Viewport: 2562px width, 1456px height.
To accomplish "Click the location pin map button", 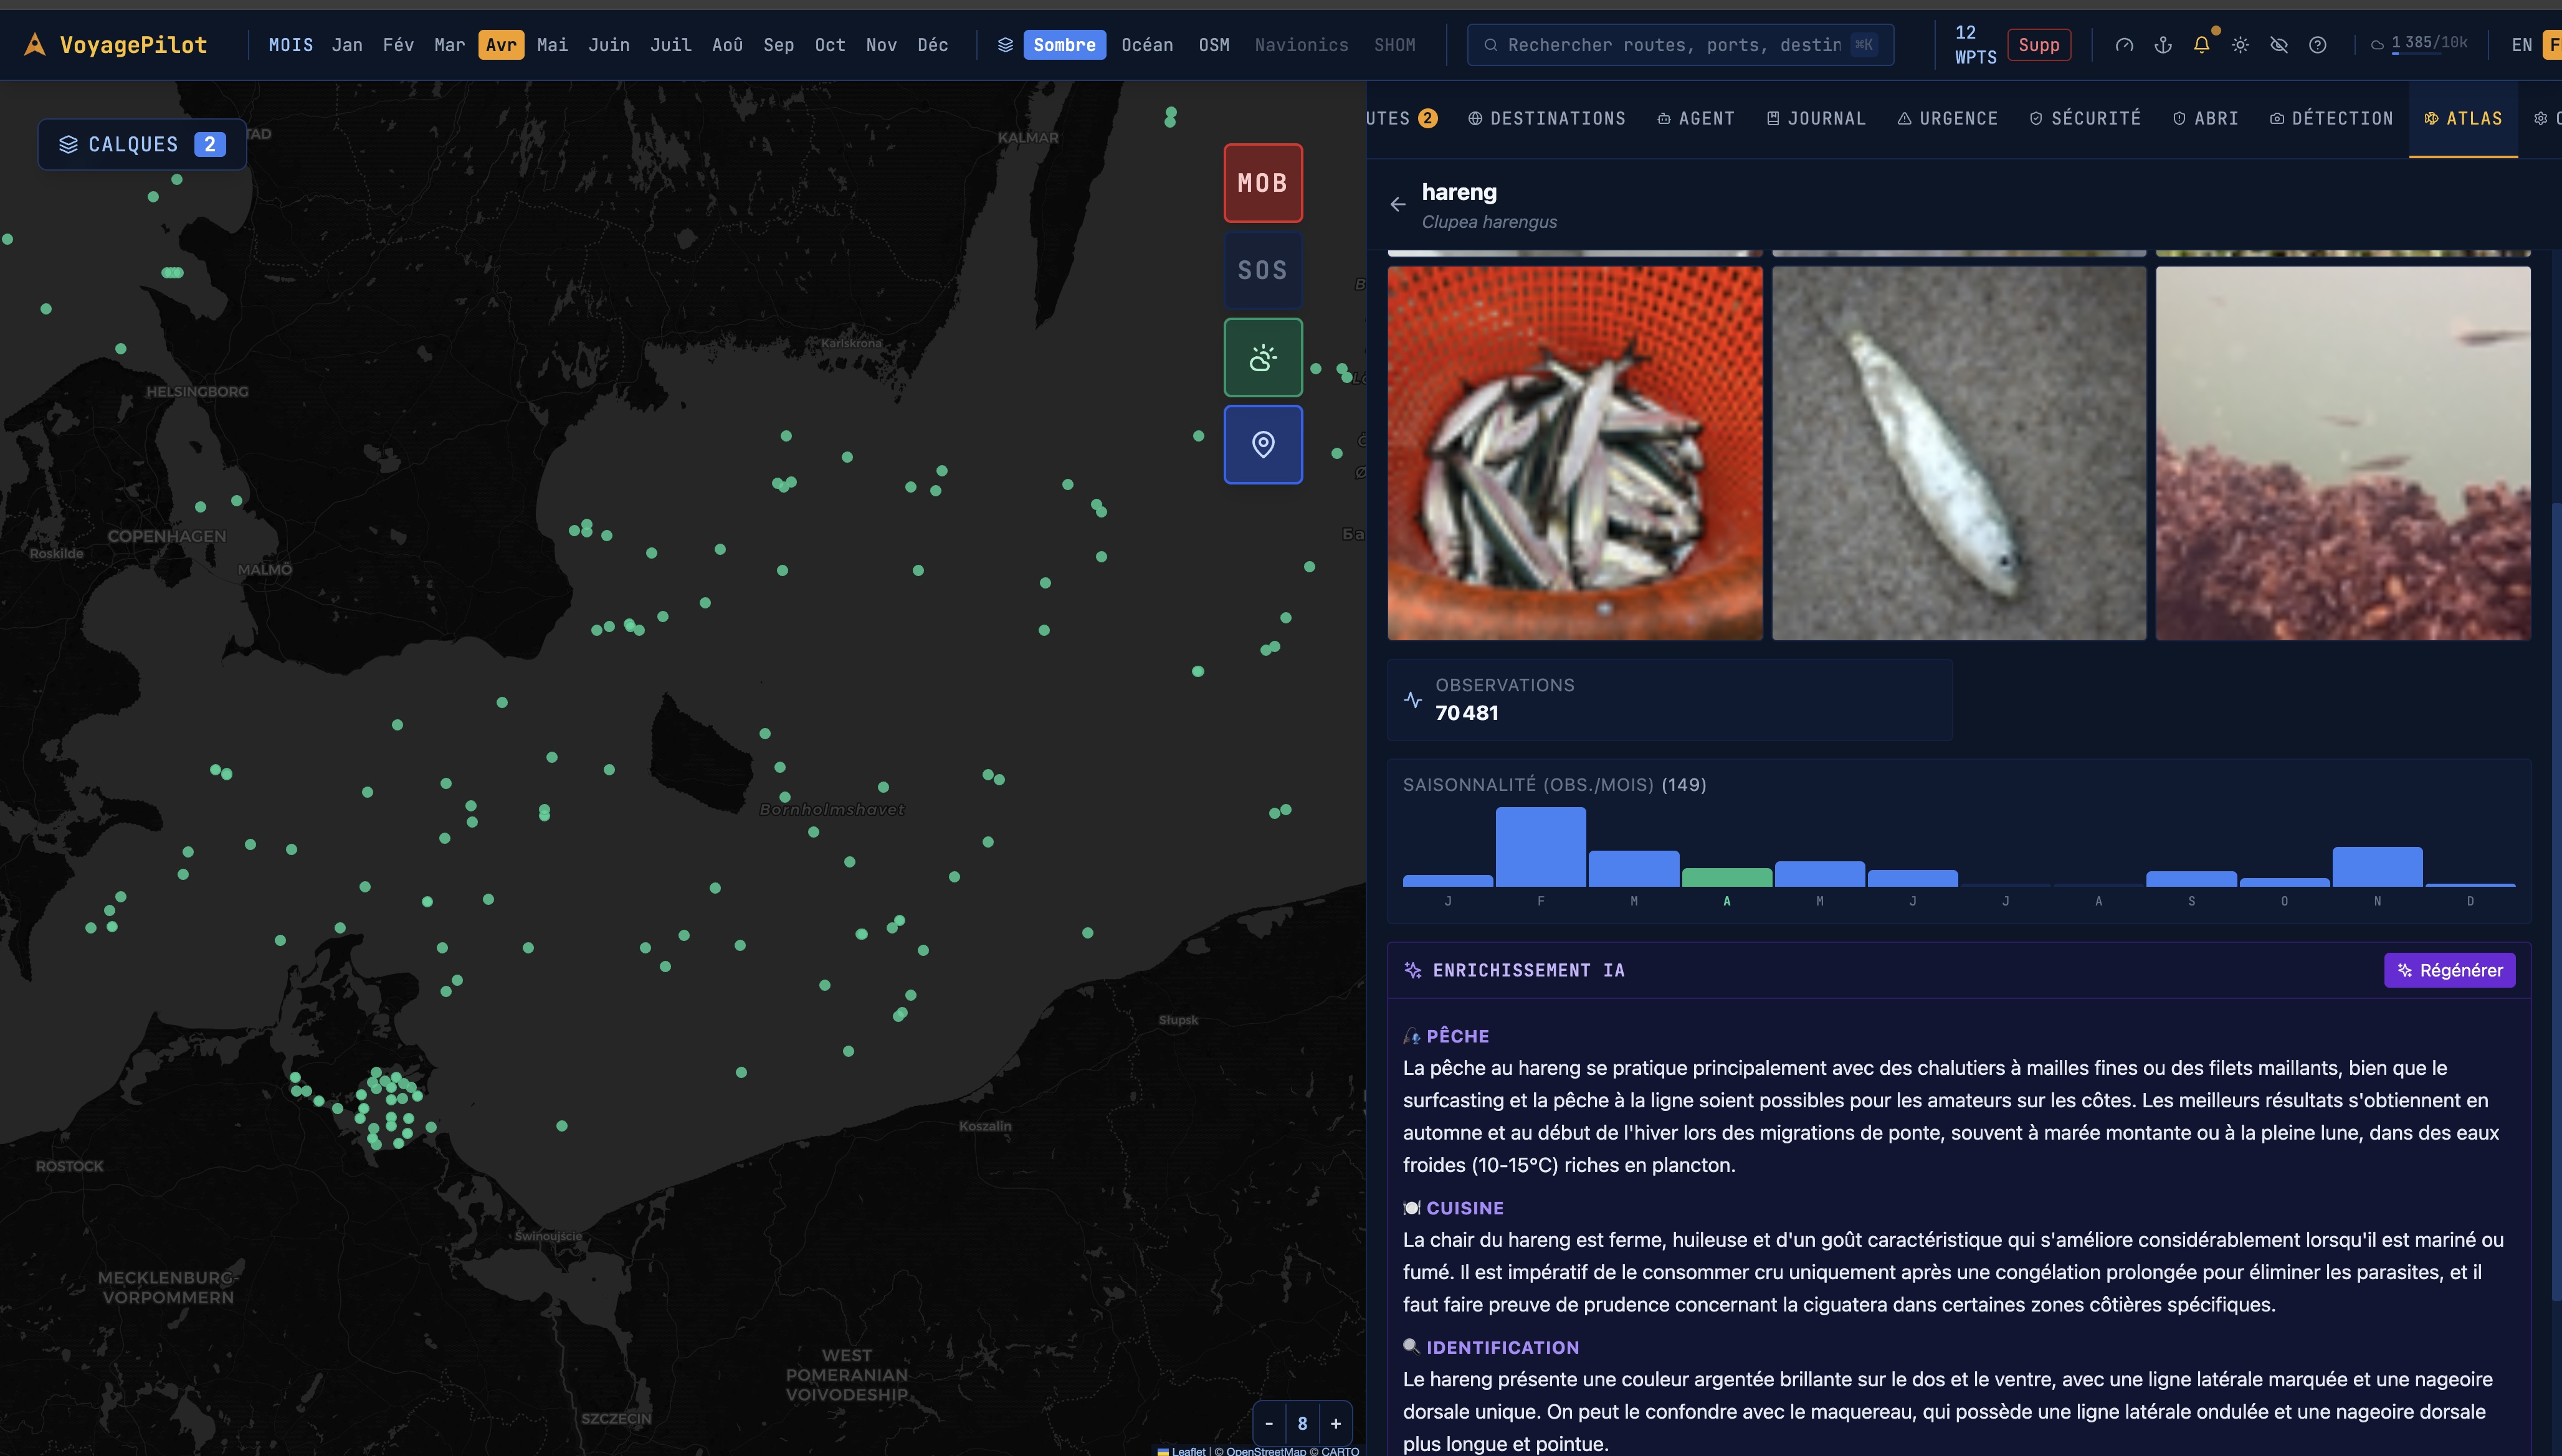I will [1262, 444].
